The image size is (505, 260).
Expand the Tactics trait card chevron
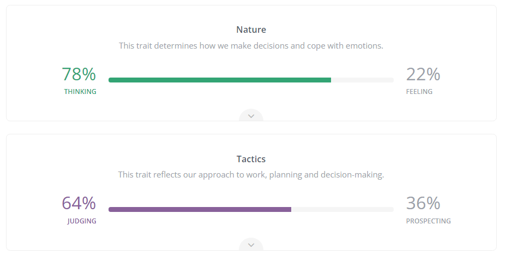pyautogui.click(x=251, y=245)
